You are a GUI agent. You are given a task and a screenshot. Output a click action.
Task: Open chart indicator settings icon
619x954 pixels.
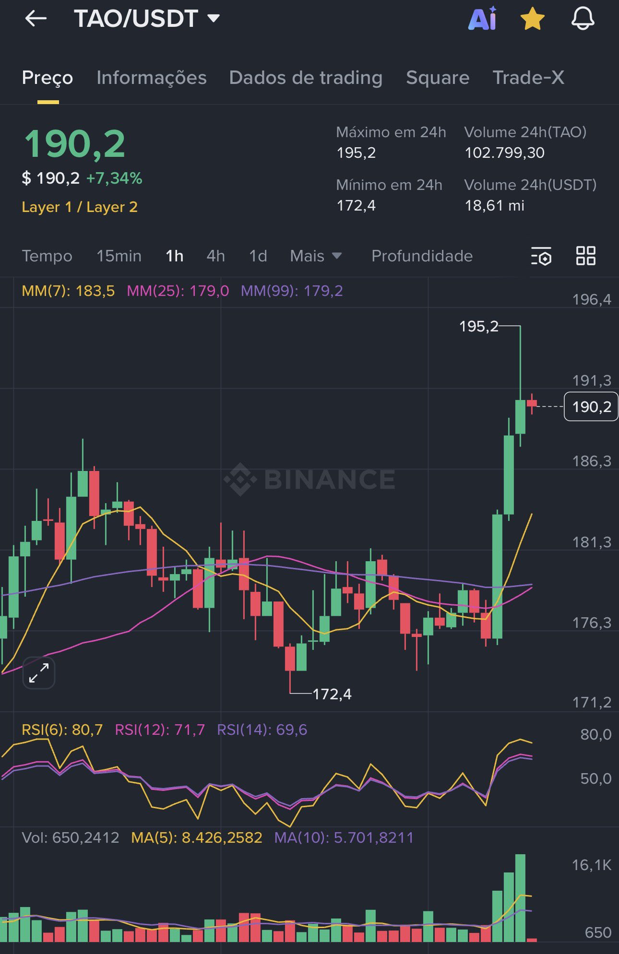(541, 256)
